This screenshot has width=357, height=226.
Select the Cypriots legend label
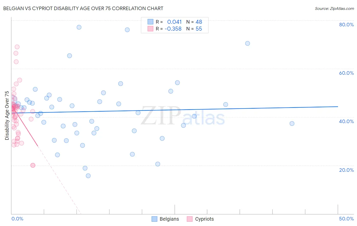(x=204, y=219)
